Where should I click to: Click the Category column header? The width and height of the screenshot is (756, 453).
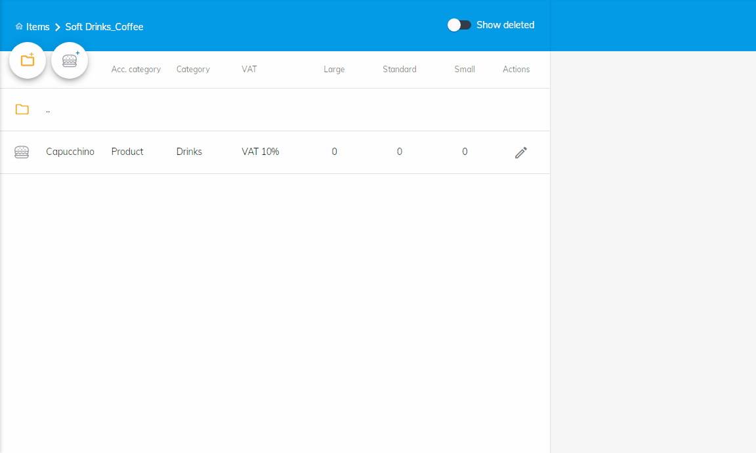pyautogui.click(x=193, y=70)
